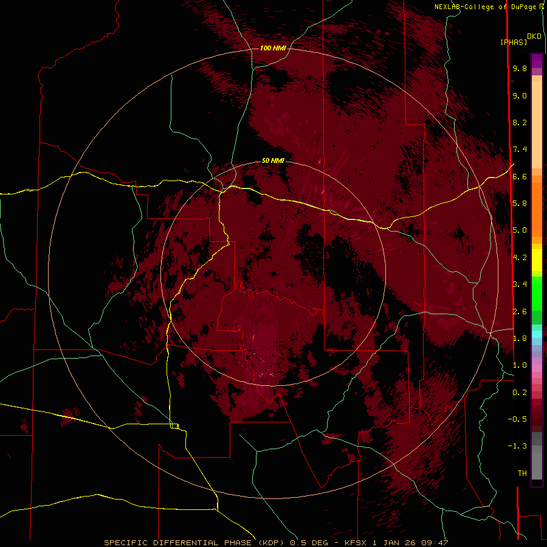Image resolution: width=547 pixels, height=547 pixels.
Task: Click the TH legend label
Action: 522,473
